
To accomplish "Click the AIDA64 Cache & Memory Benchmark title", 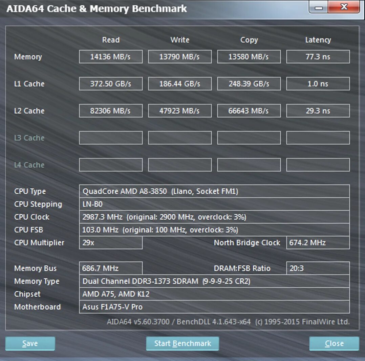I will (x=96, y=8).
